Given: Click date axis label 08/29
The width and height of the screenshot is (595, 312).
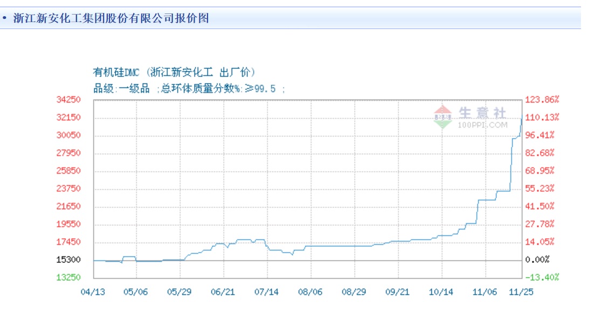Looking at the screenshot, I should coord(354,292).
